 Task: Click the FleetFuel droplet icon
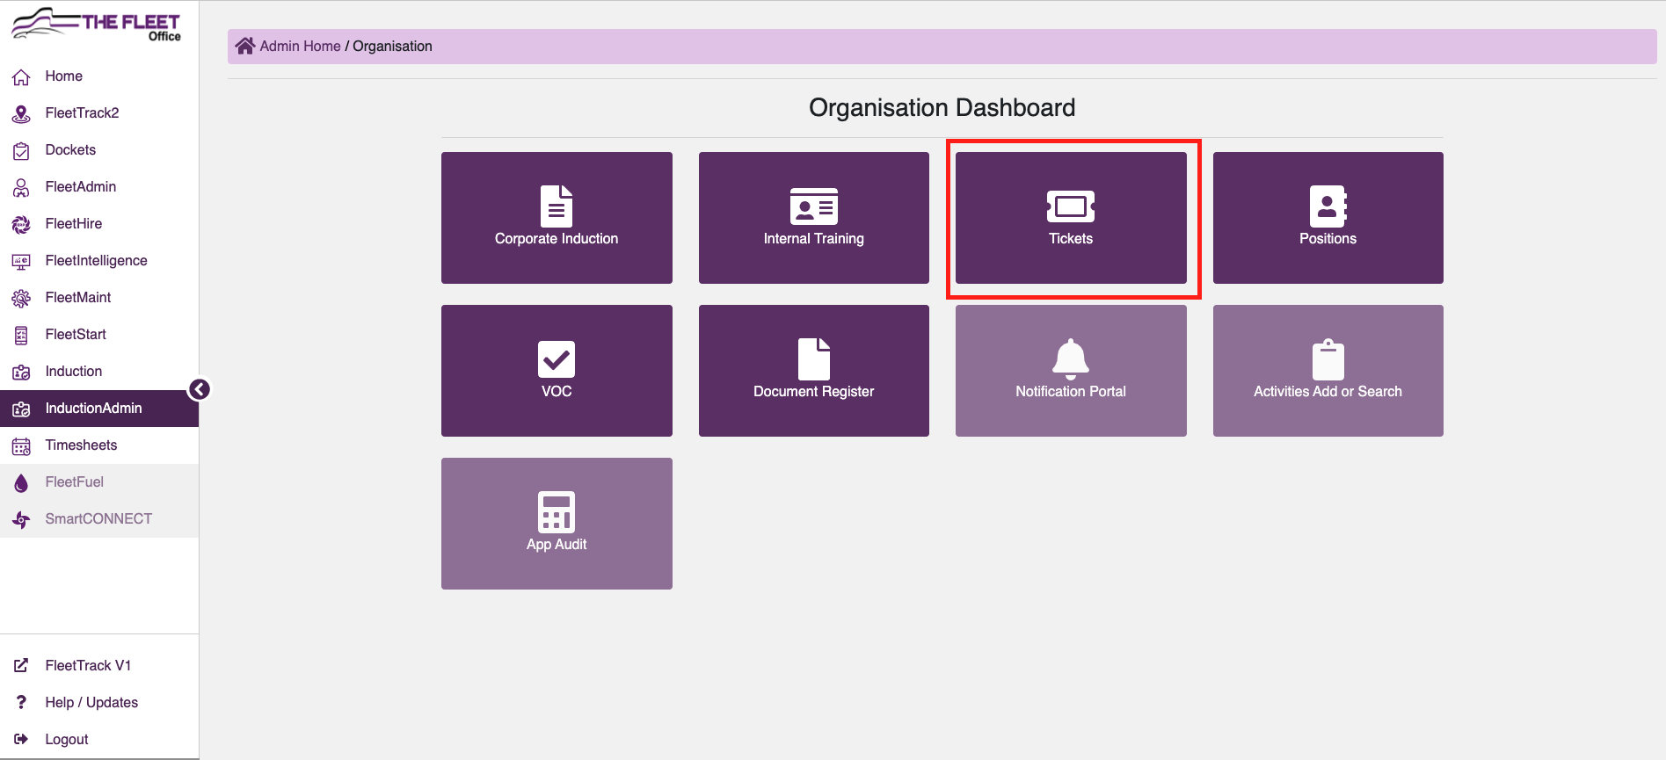(21, 483)
